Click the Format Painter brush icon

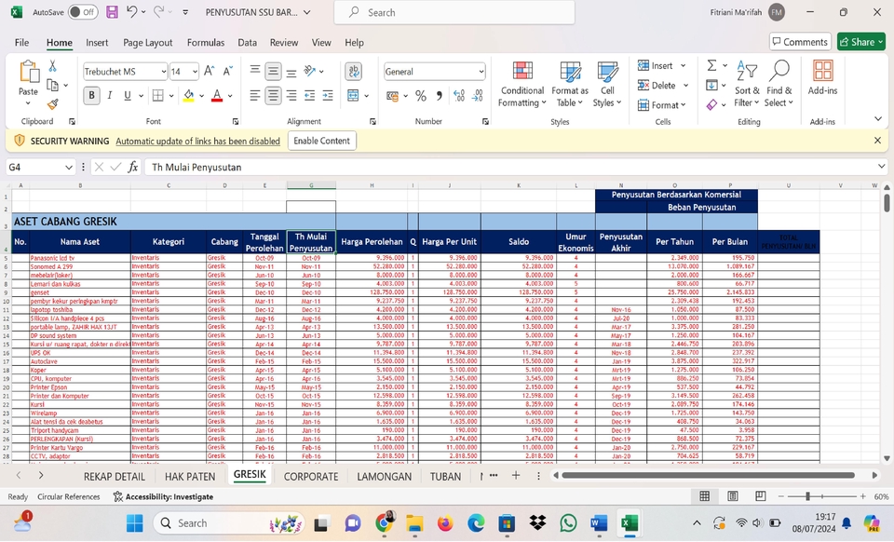click(x=53, y=104)
